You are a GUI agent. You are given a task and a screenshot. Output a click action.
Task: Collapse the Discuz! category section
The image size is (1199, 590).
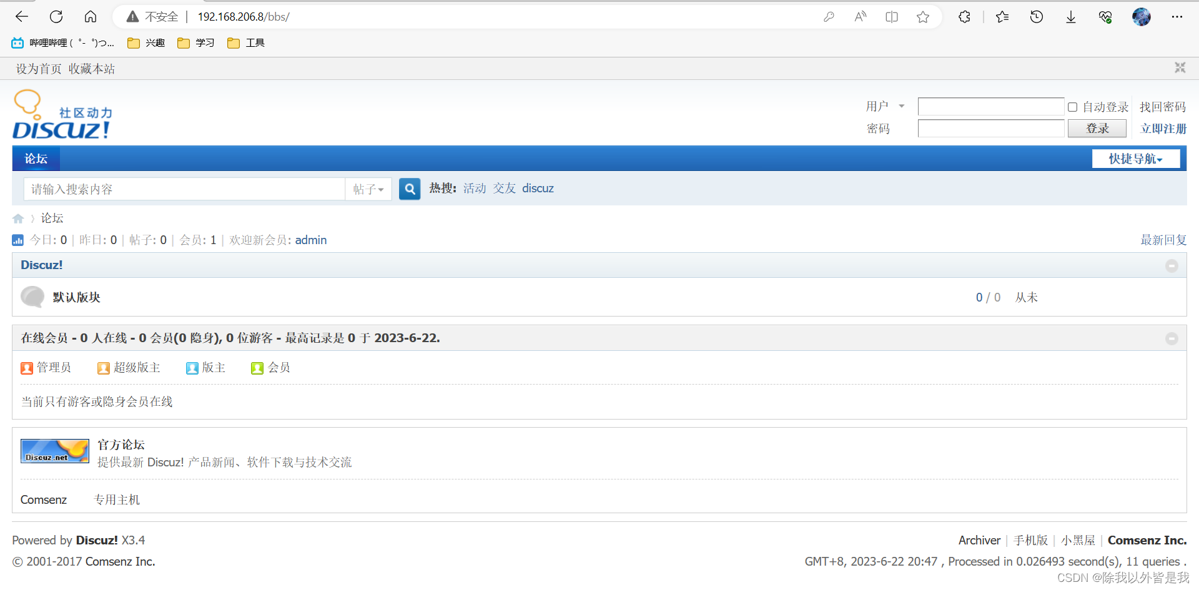click(x=1172, y=266)
